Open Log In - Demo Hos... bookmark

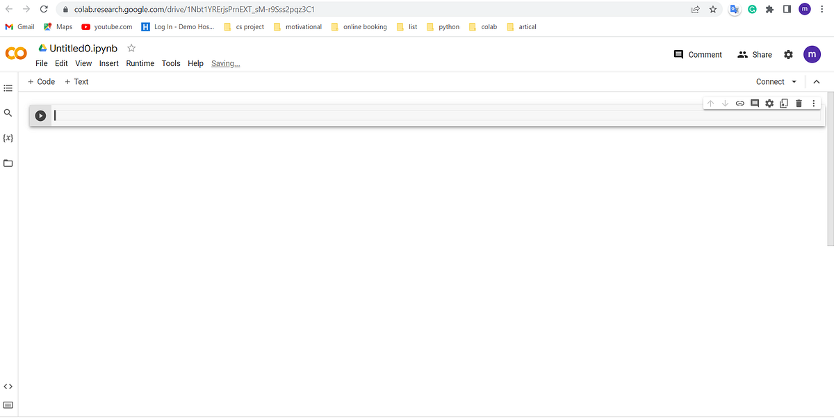pyautogui.click(x=178, y=27)
